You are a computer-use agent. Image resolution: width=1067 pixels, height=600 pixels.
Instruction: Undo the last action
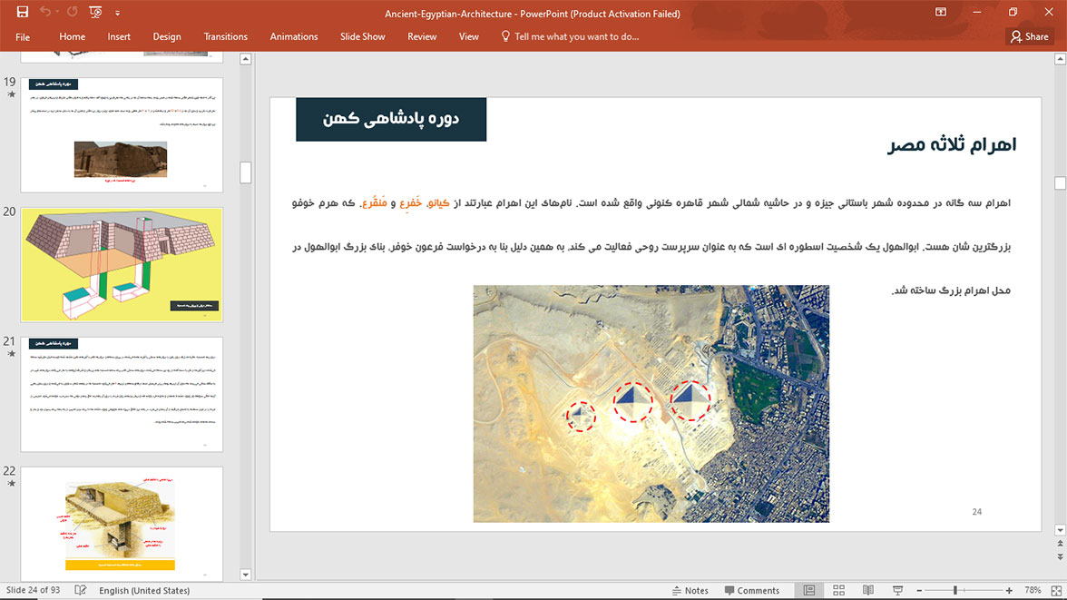click(x=45, y=13)
